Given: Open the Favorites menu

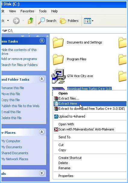Looking at the screenshot, I should click(27, 11).
